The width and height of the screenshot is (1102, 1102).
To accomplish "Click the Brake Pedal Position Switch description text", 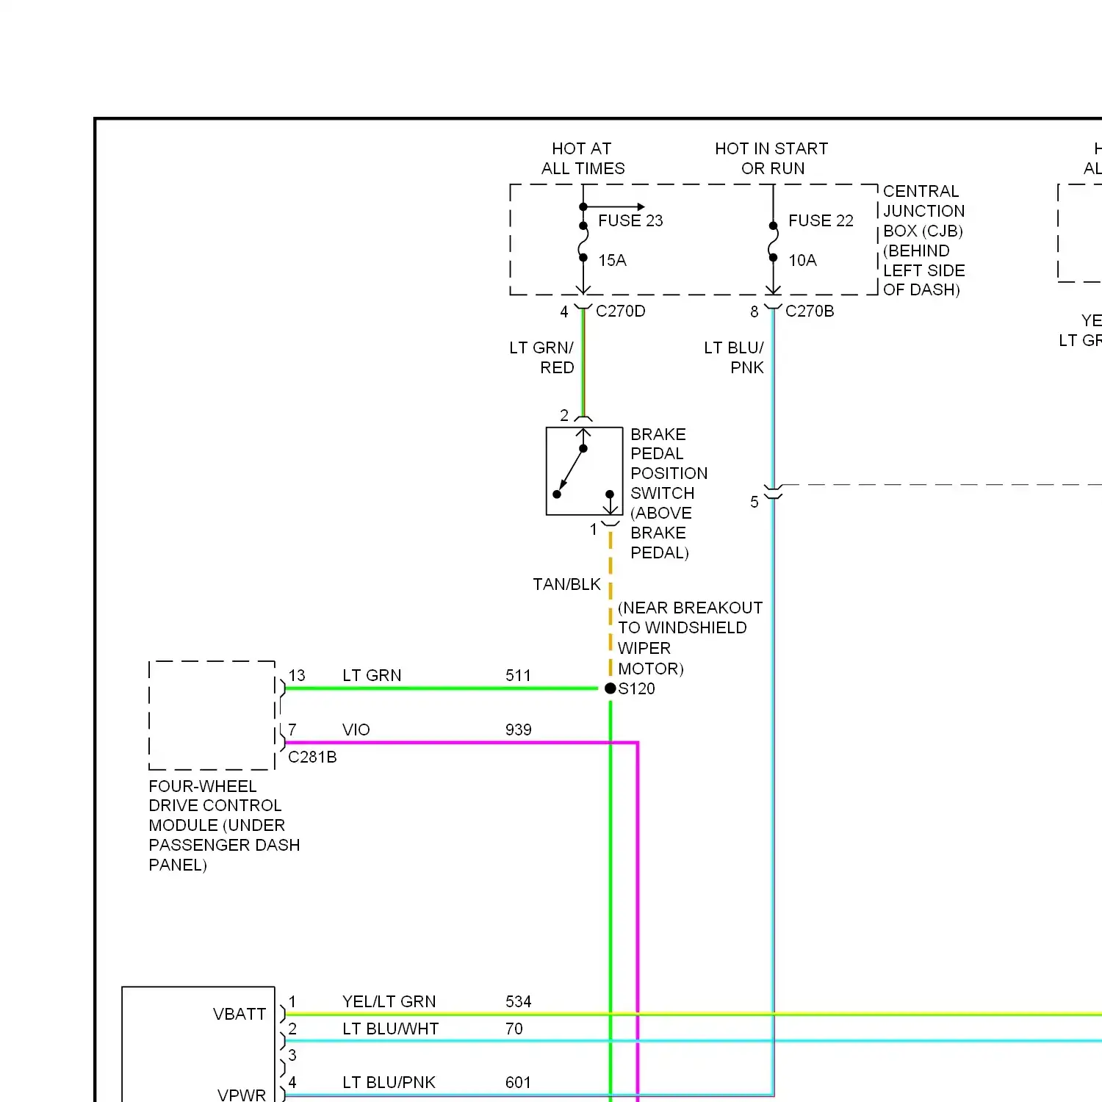I will (669, 493).
